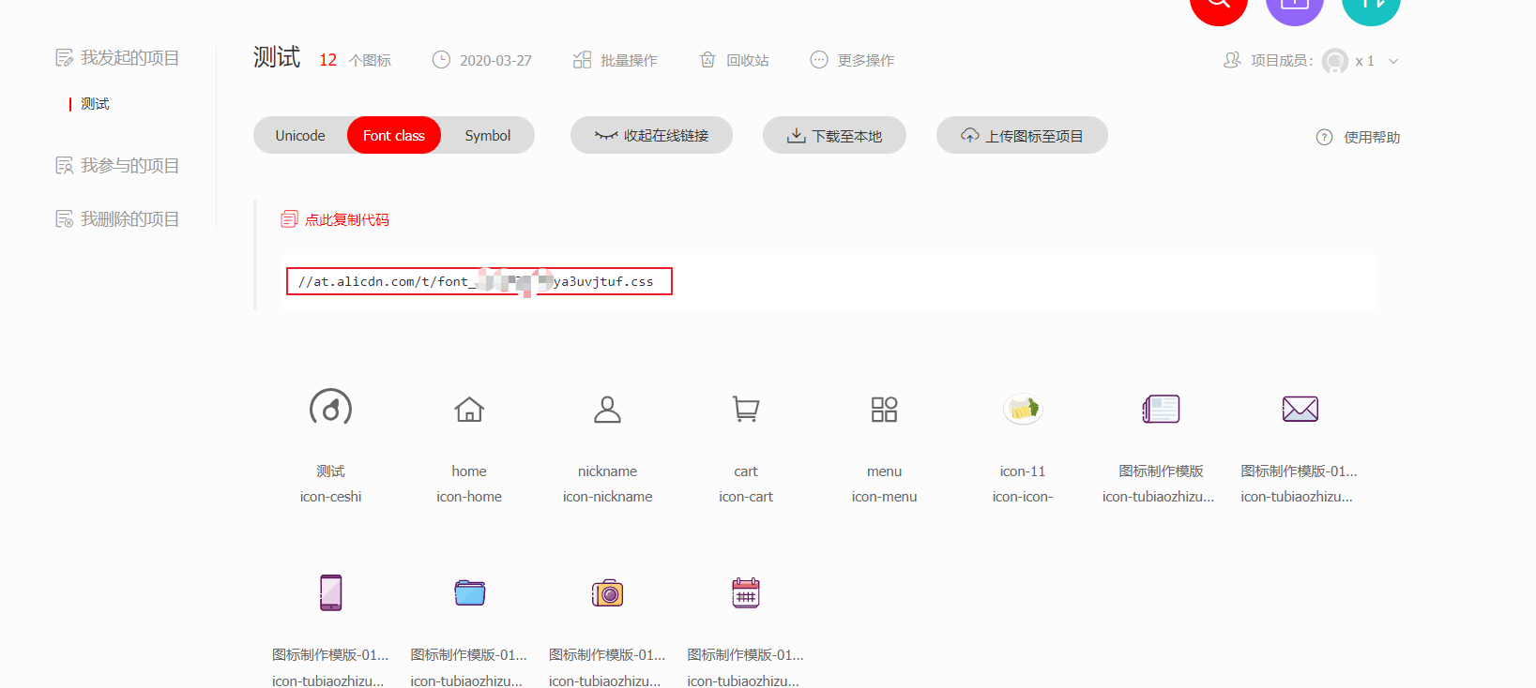
Task: Open 更多操作 more actions
Action: 852,60
